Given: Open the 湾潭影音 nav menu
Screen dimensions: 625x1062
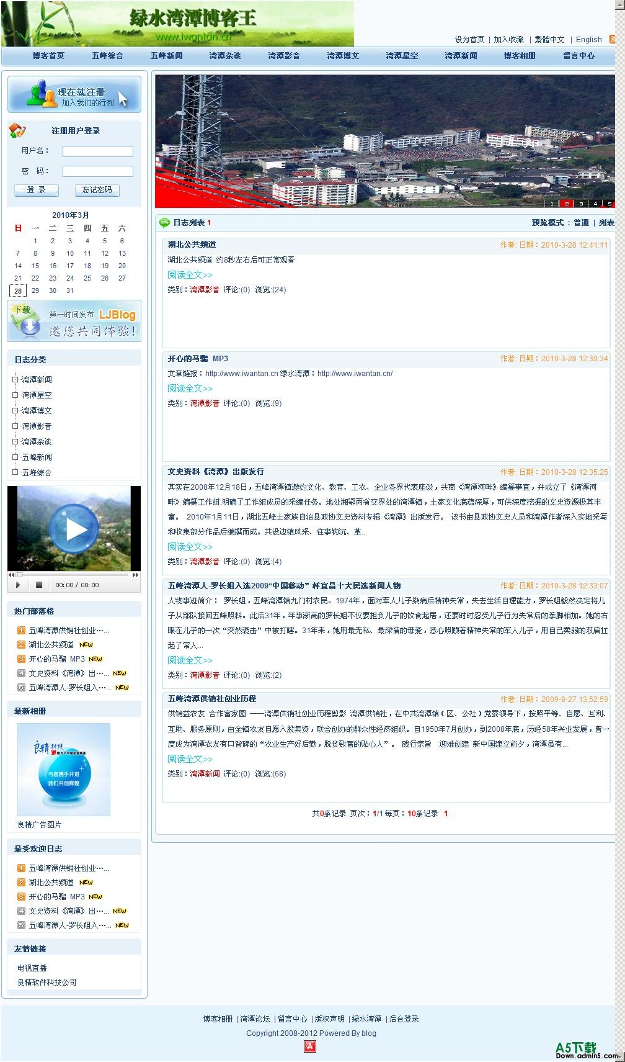Looking at the screenshot, I should point(284,56).
